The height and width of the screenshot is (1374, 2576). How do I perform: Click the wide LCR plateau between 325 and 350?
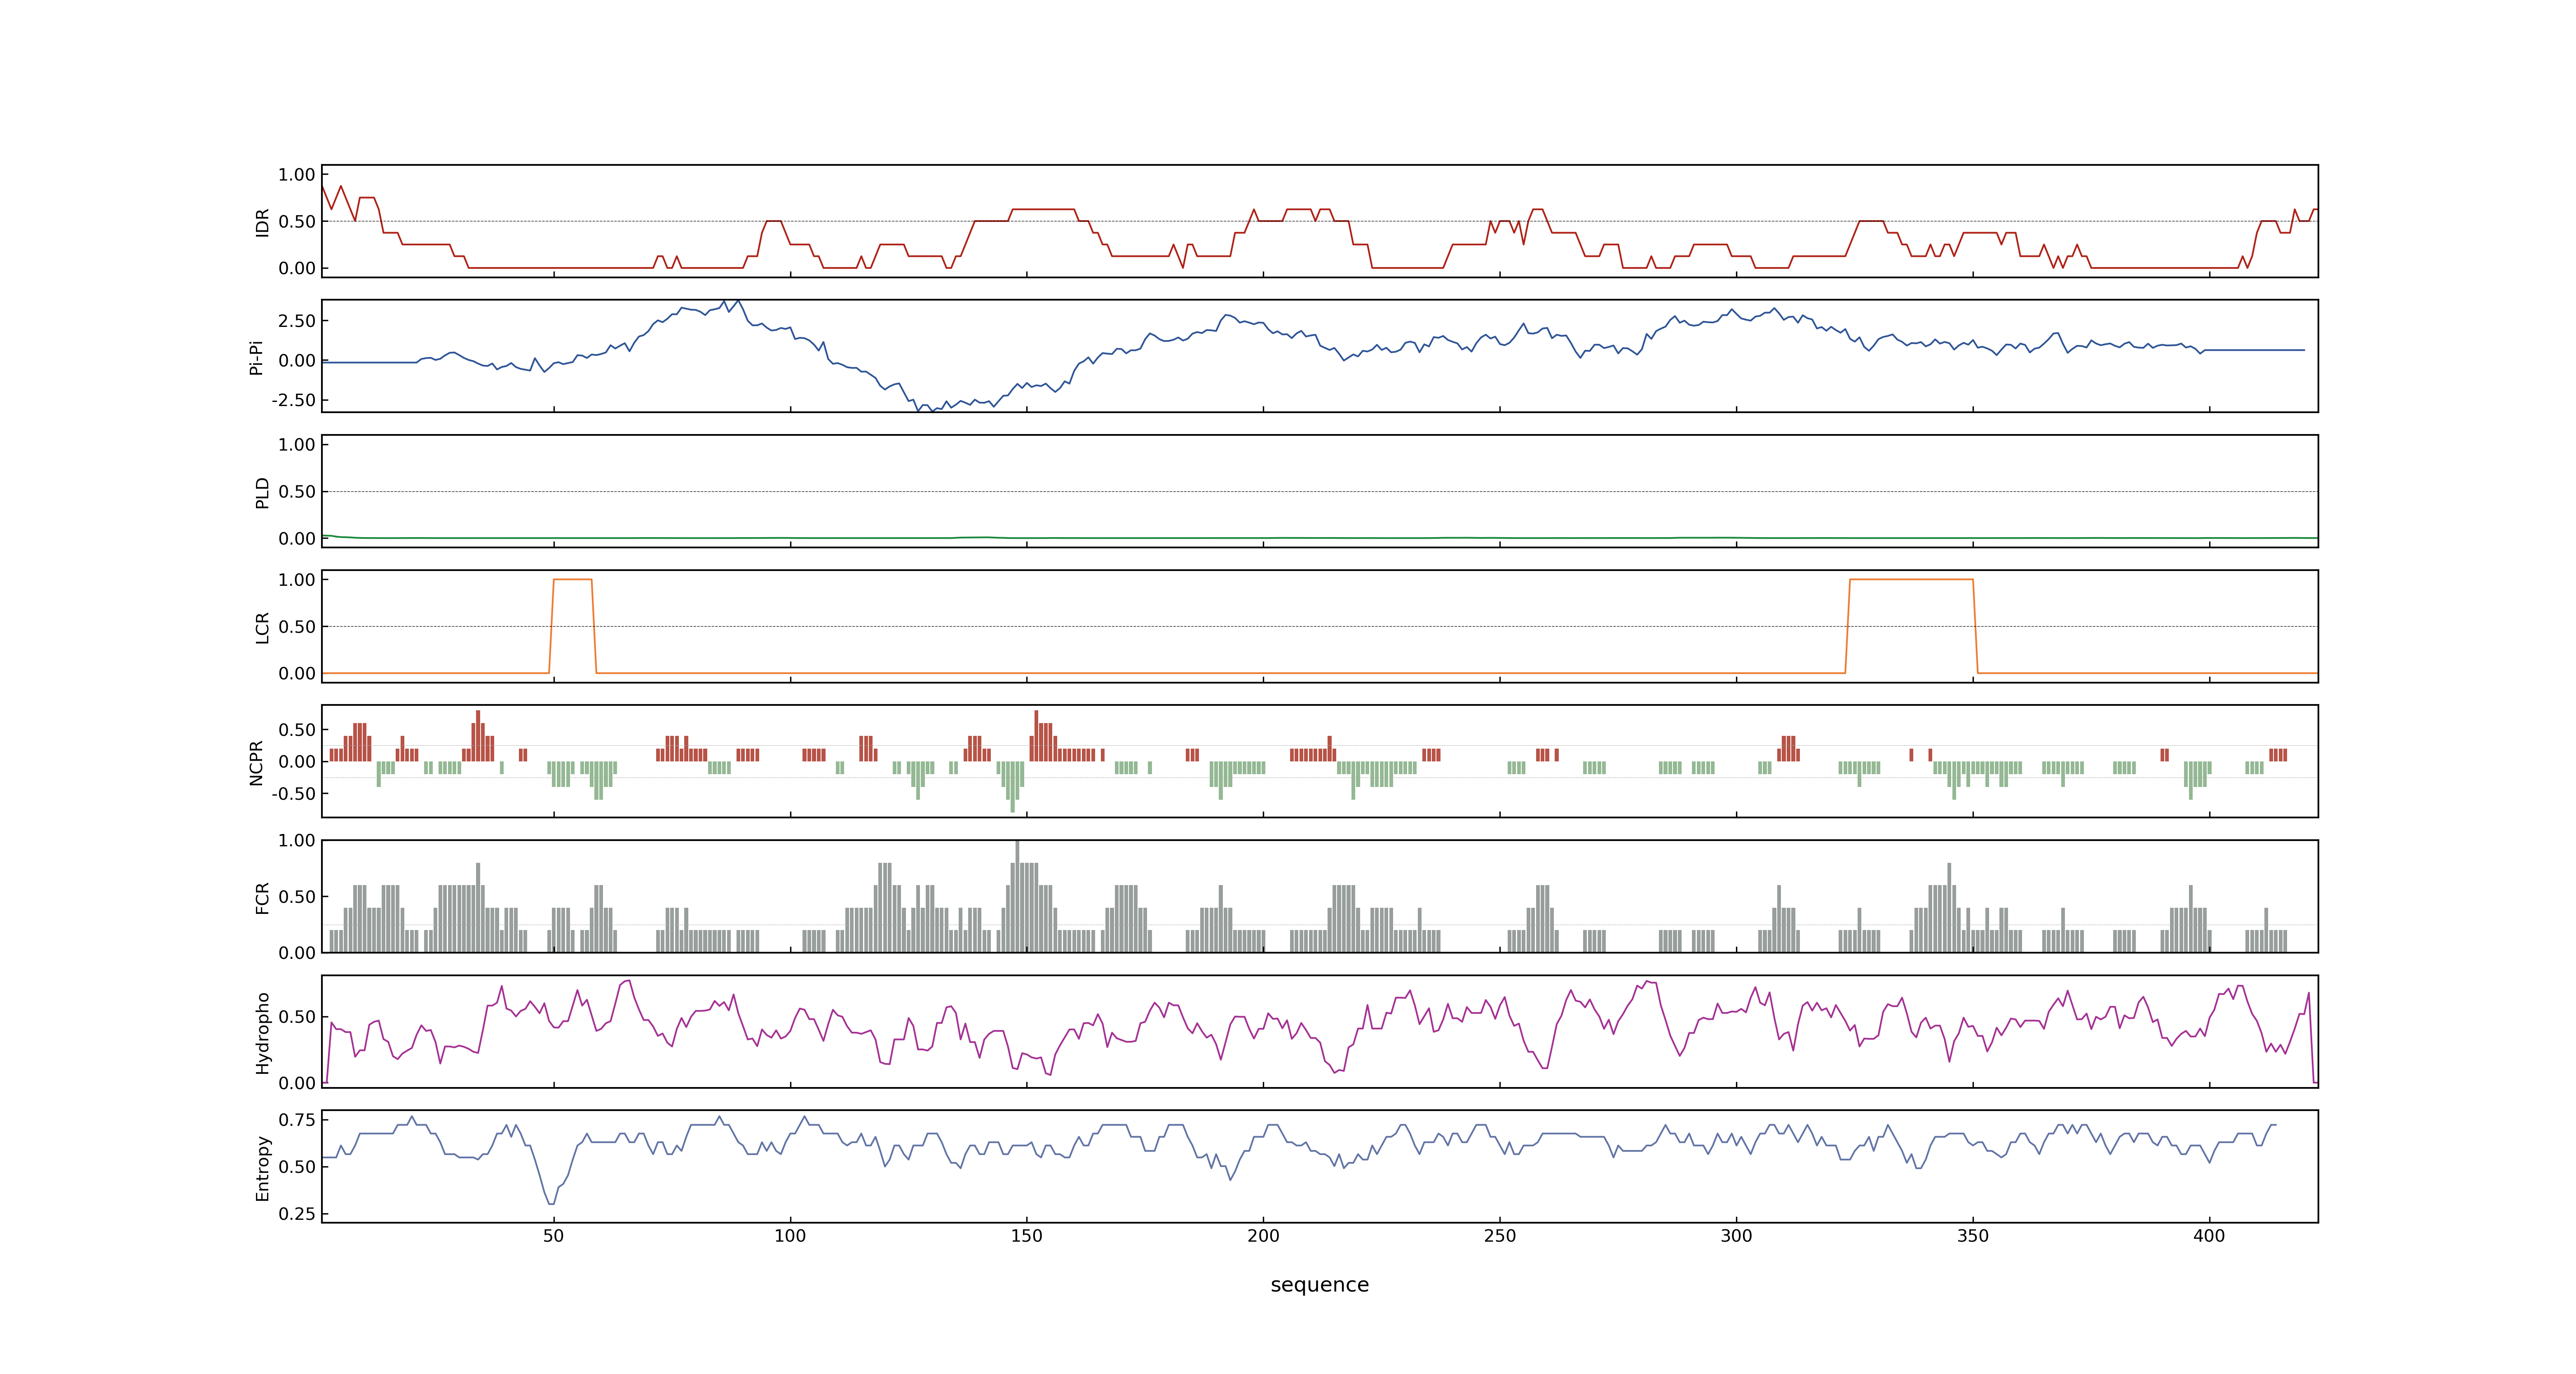[1911, 579]
